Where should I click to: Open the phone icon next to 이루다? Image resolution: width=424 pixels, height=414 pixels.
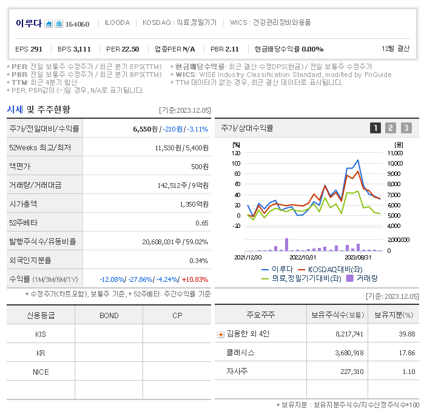click(x=59, y=24)
